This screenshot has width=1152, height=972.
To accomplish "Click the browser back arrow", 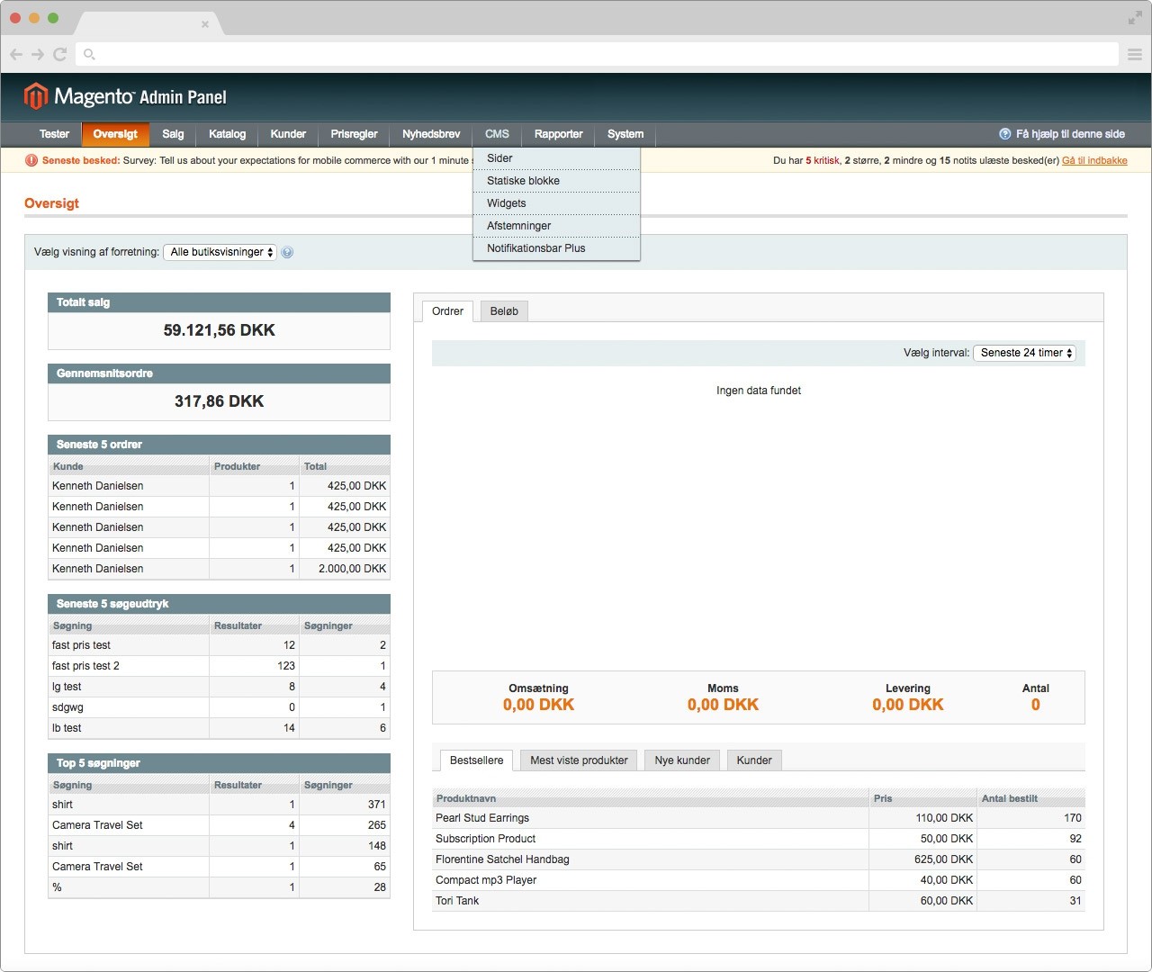I will pos(16,54).
